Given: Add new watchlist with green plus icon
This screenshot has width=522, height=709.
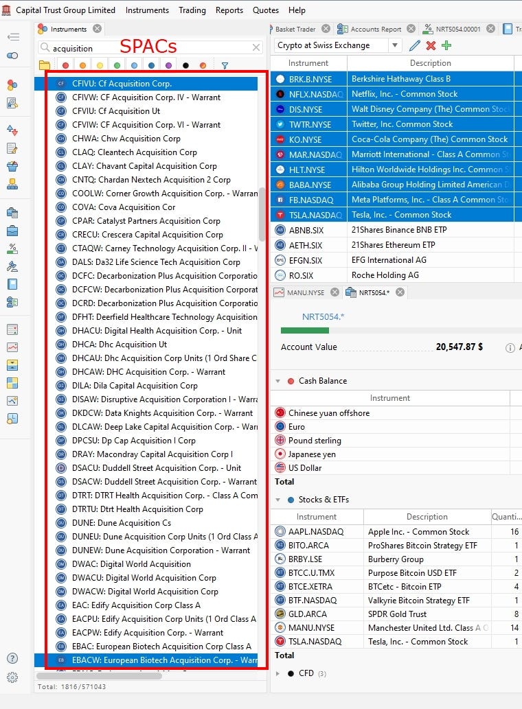Looking at the screenshot, I should 446,45.
